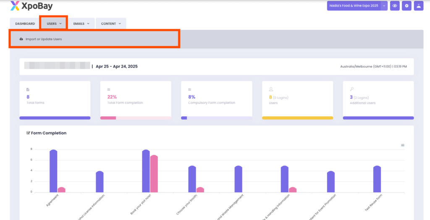The height and width of the screenshot is (220, 430).
Task: Click the XpoBay logo
Action: click(31, 6)
